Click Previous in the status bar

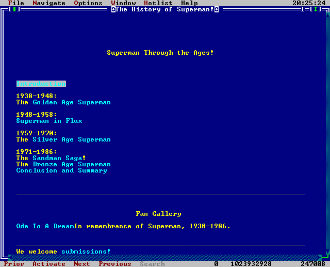point(115,264)
